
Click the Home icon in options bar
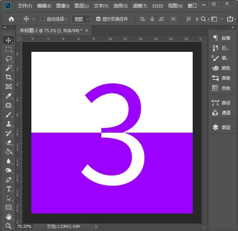[11, 19]
